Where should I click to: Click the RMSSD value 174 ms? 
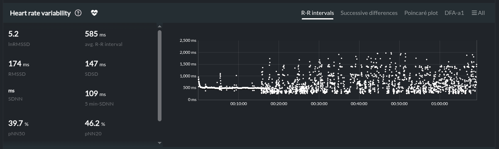tap(19, 64)
